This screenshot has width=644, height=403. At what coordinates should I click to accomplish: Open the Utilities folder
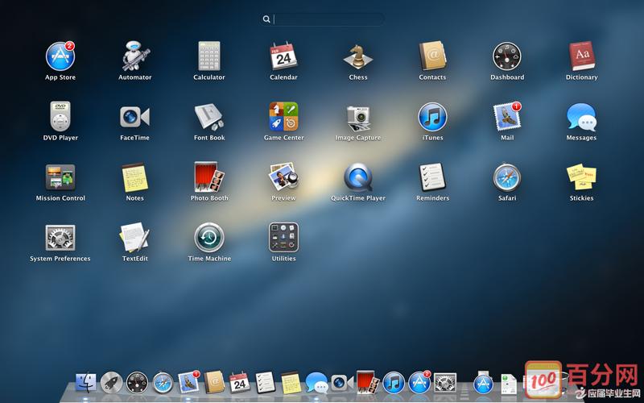point(283,237)
